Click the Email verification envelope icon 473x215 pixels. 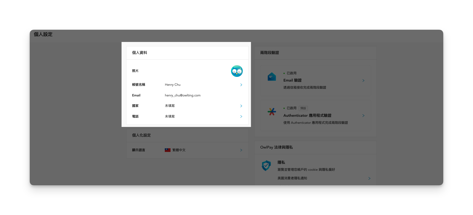(x=272, y=77)
